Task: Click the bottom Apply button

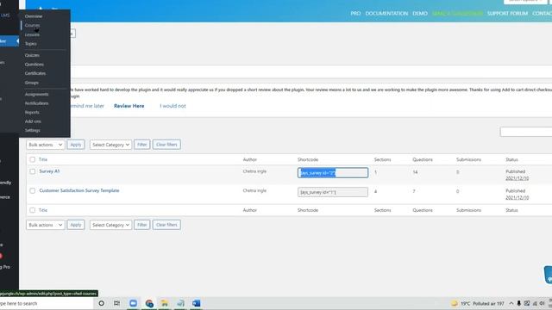Action: coord(76,225)
